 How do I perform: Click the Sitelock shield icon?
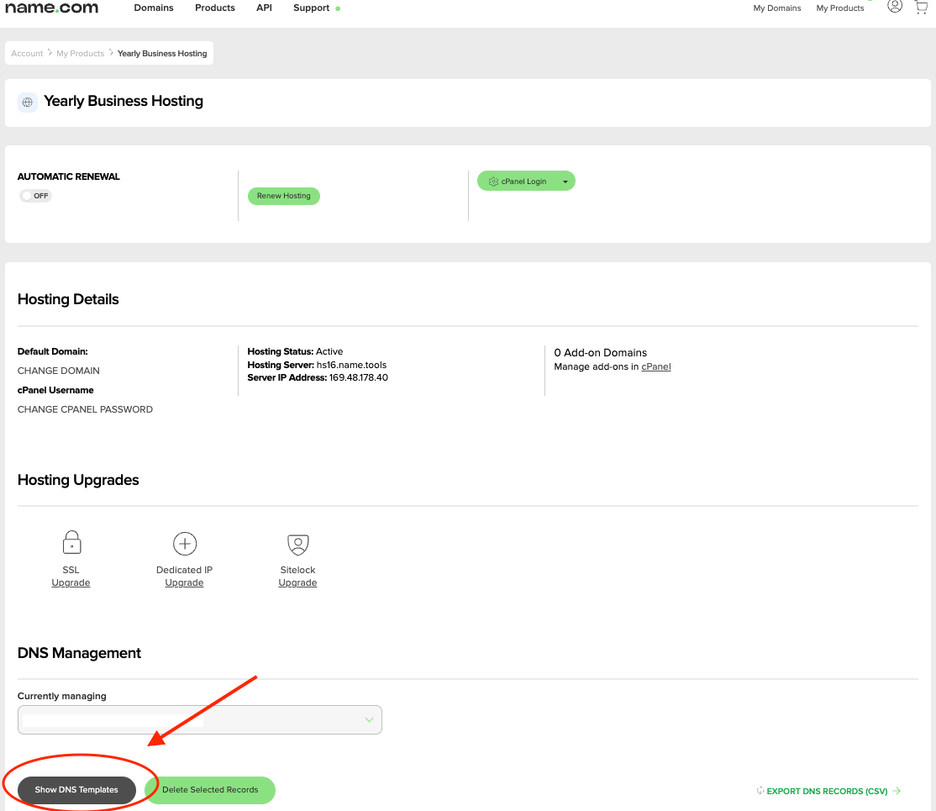click(x=297, y=544)
